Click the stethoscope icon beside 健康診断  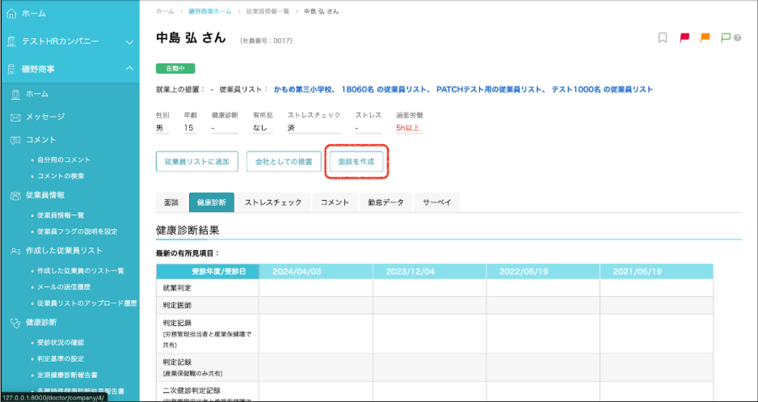16,323
